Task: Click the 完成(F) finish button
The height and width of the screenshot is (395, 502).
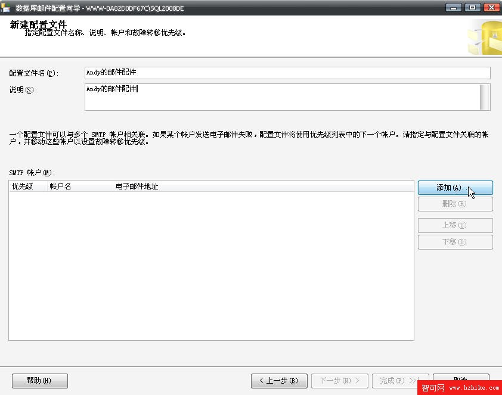Action: tap(400, 381)
